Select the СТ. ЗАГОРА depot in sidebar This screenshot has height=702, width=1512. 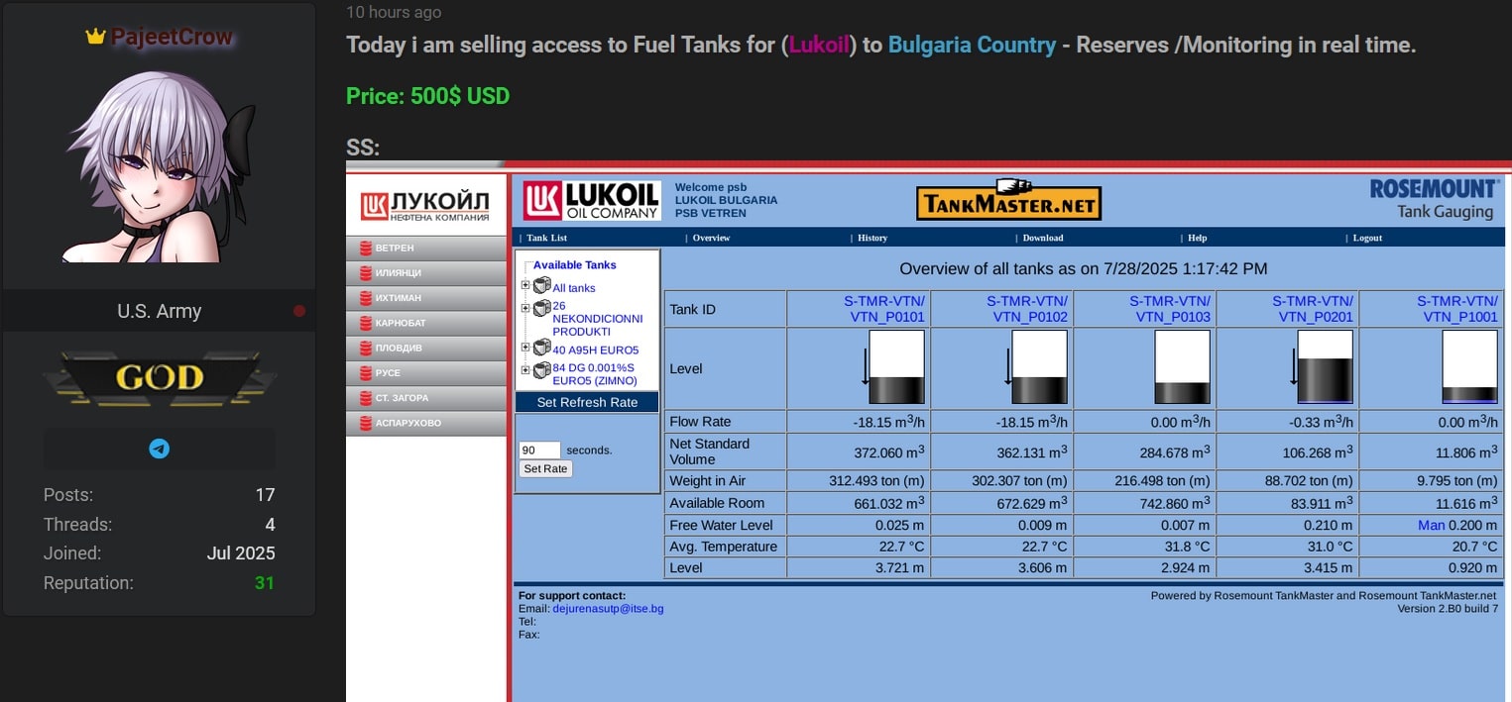click(426, 398)
